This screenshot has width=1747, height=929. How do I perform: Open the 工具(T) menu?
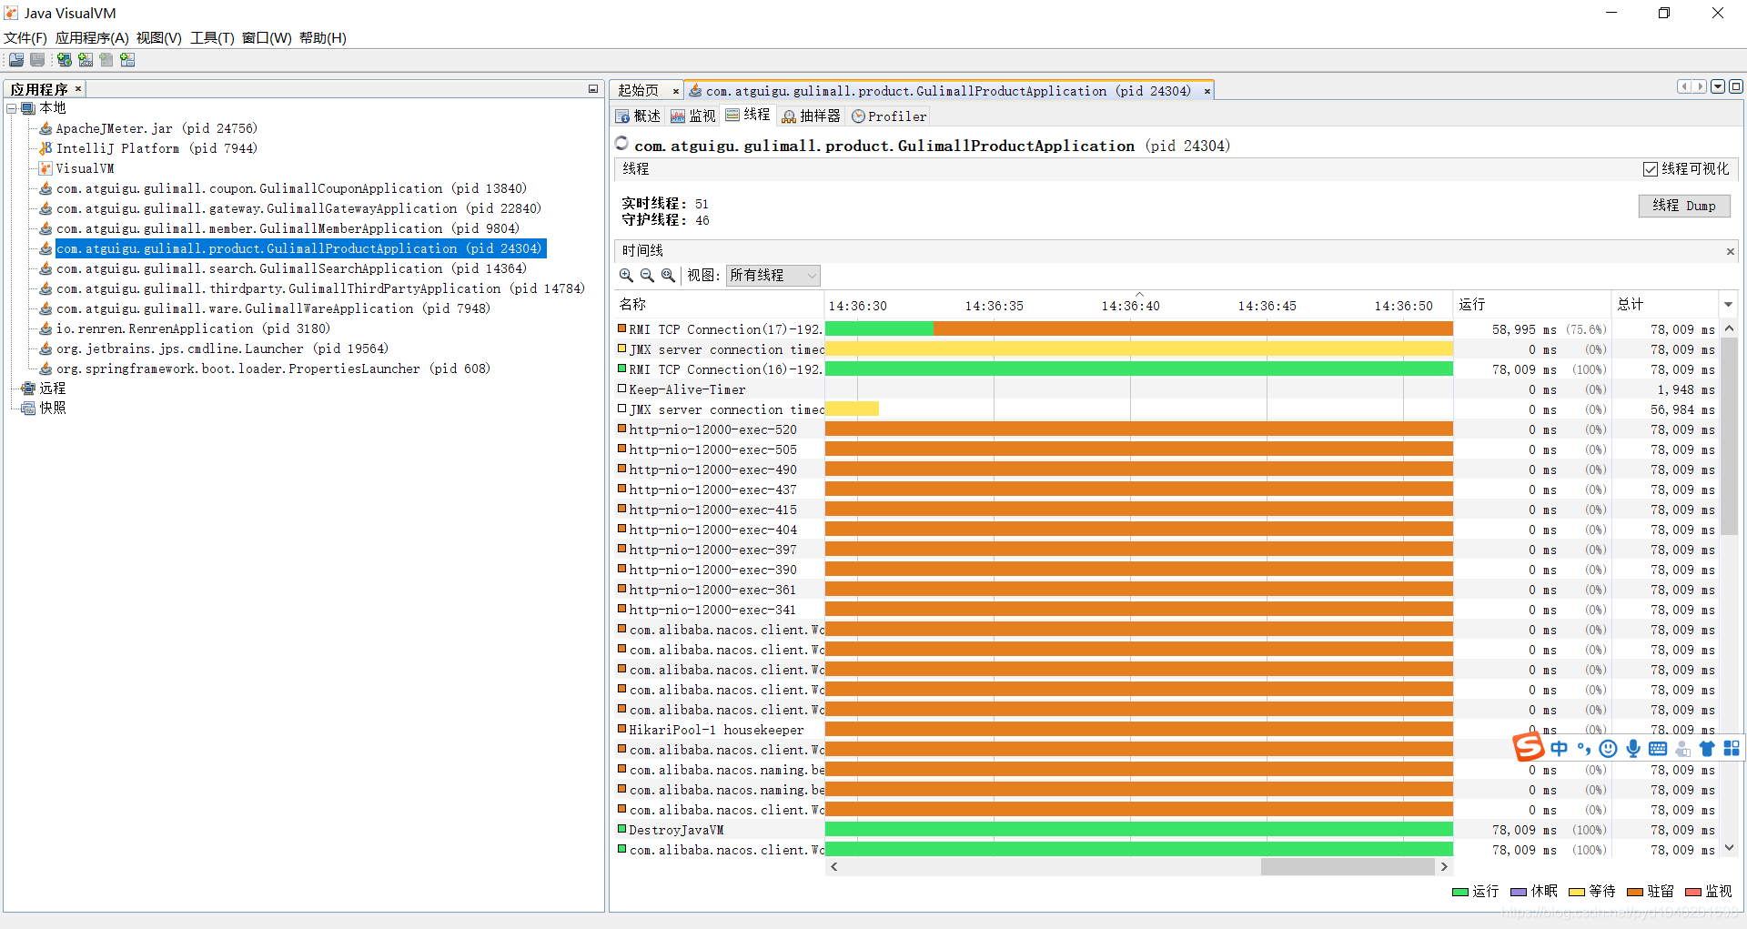212,37
